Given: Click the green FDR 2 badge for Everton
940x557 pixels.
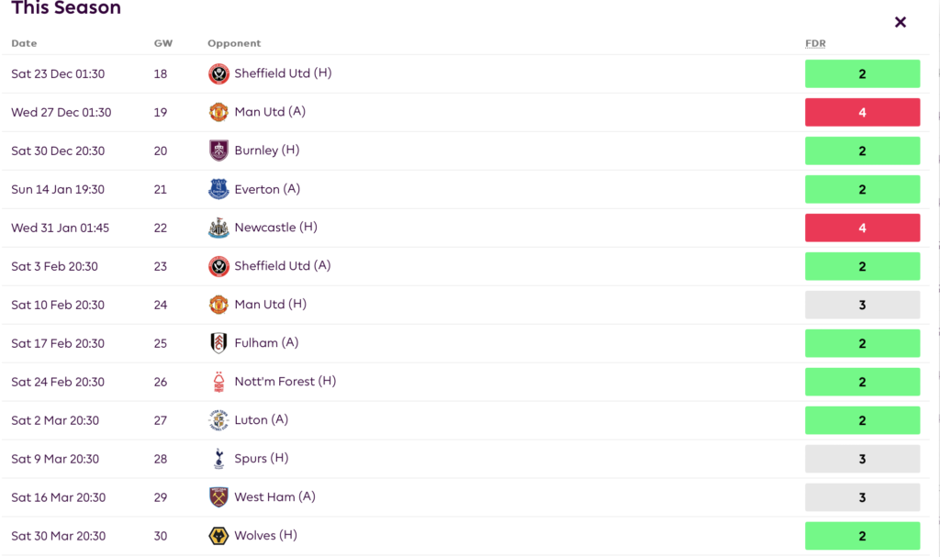Looking at the screenshot, I should point(862,189).
